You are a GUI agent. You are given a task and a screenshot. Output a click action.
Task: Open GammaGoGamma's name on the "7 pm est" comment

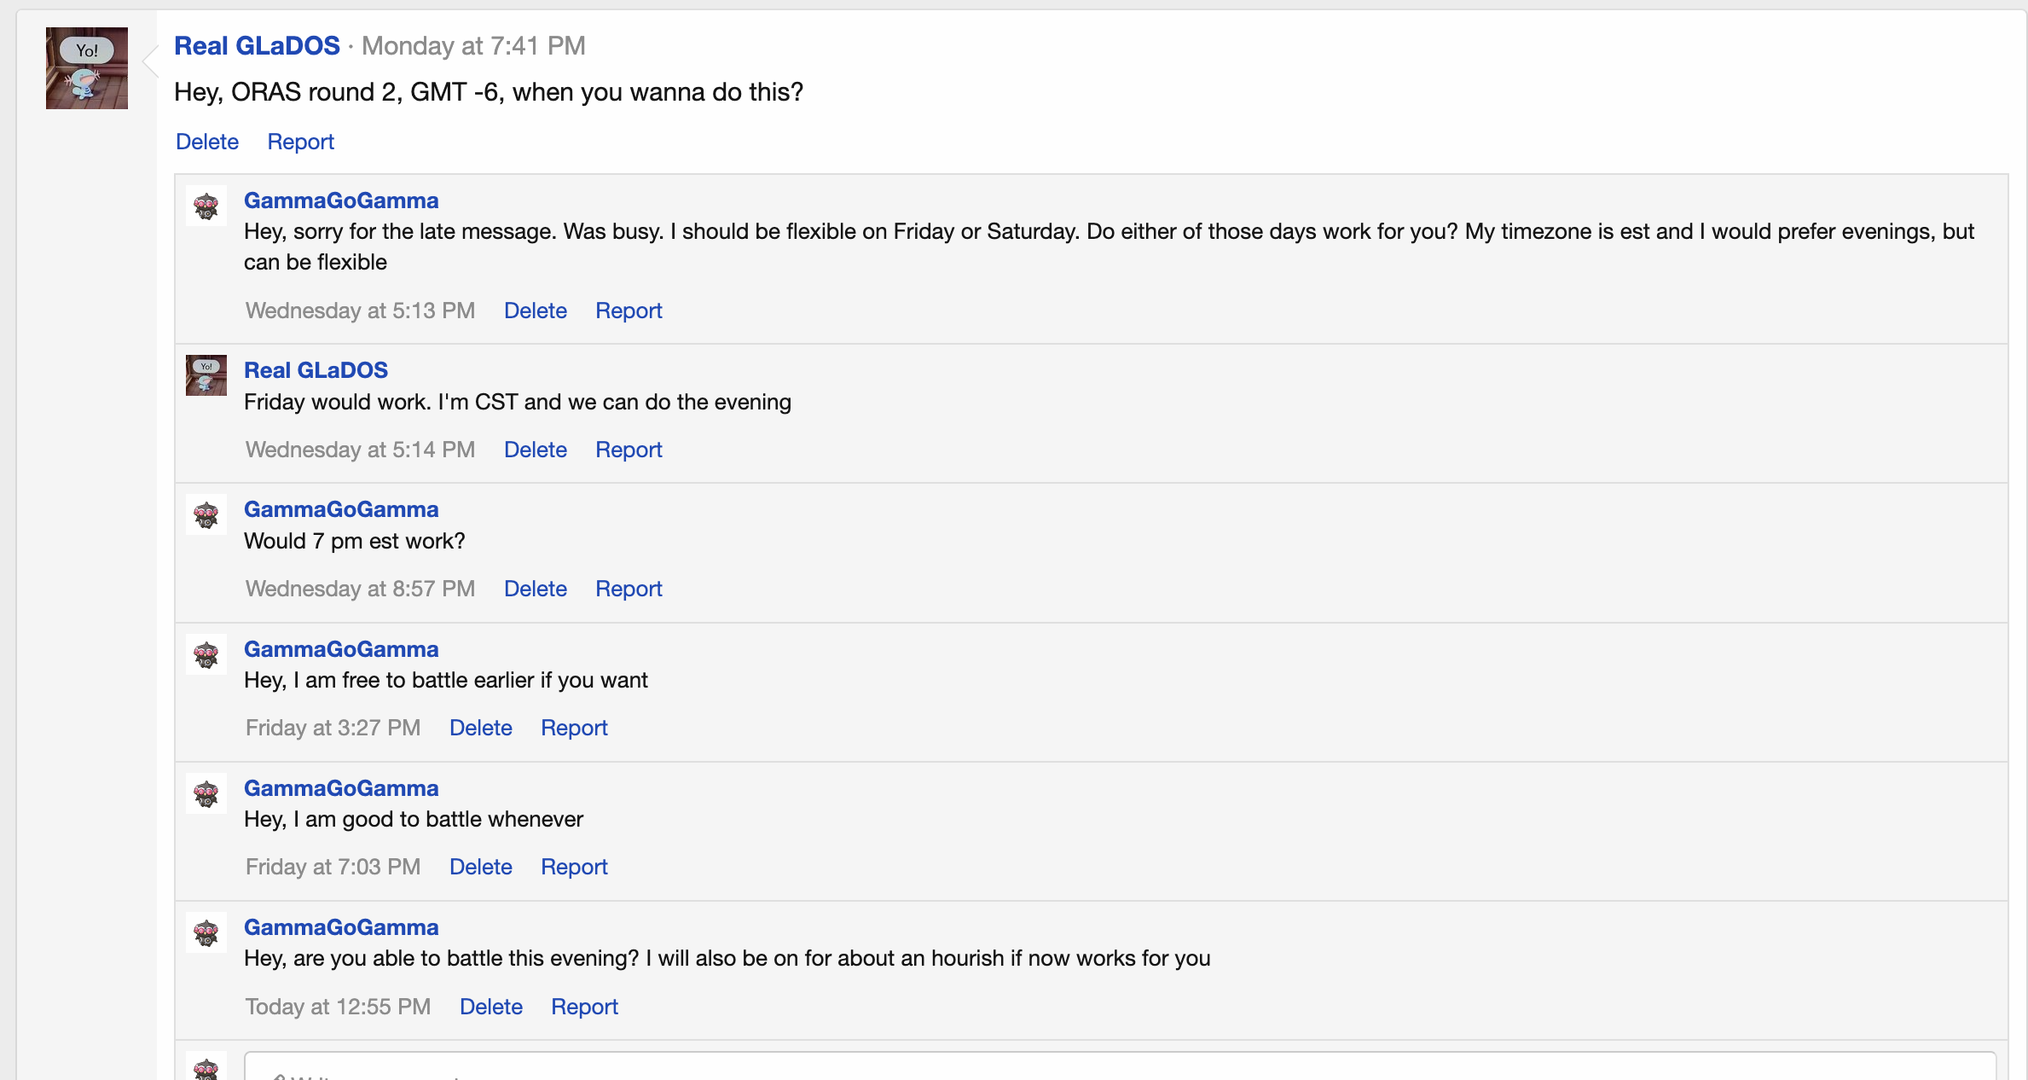click(341, 509)
